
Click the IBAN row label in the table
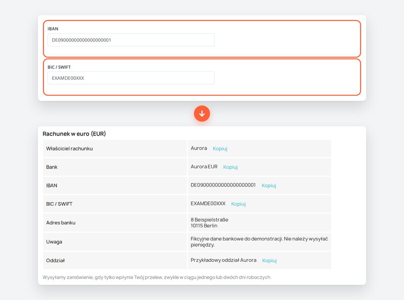[x=52, y=186]
